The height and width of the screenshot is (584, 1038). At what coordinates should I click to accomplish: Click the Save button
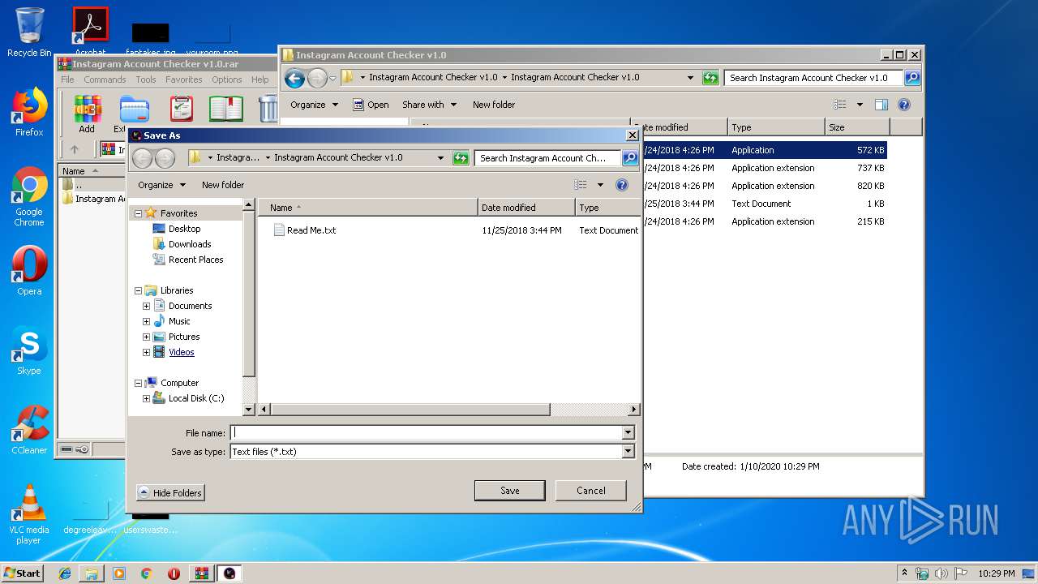pos(510,491)
